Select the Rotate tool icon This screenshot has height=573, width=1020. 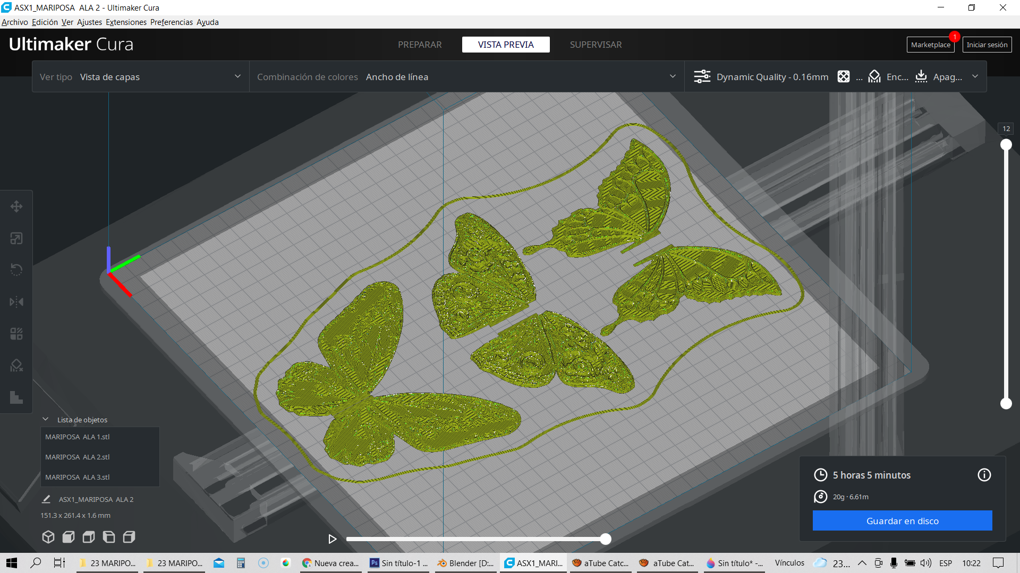point(16,270)
